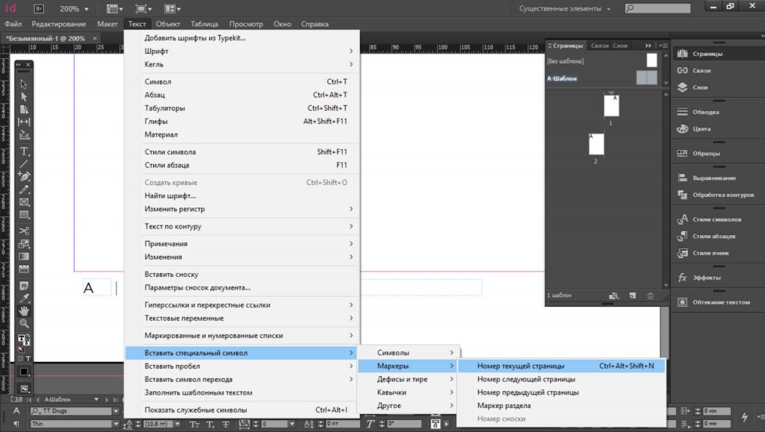Choose Номер текущей страницы

(x=521, y=366)
